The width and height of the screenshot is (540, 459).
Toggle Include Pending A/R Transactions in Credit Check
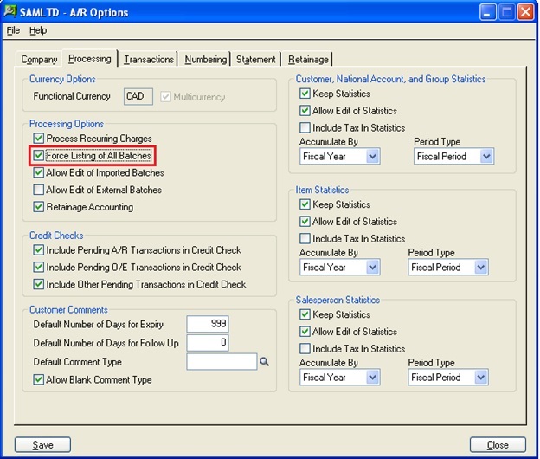point(39,249)
